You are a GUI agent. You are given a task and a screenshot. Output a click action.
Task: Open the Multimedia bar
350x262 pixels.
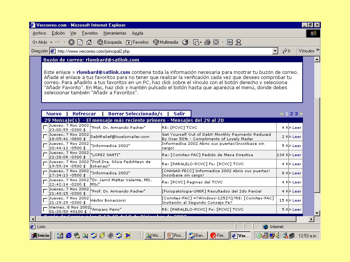tap(166, 42)
